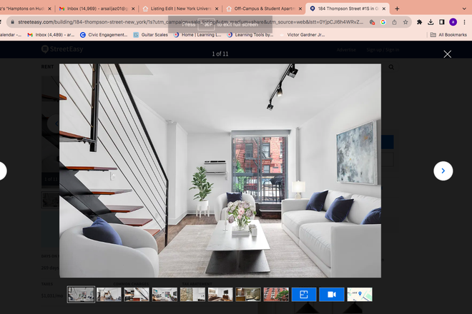This screenshot has height=314, width=472.
Task: Close the Listing Edit tab
Action: [x=217, y=9]
